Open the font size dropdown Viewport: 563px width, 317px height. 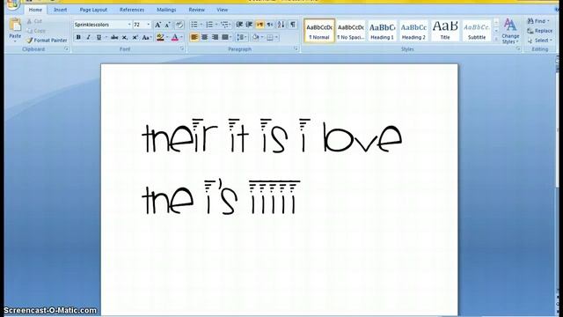point(149,25)
